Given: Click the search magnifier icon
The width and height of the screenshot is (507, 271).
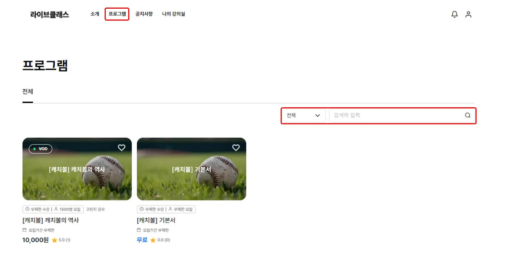Looking at the screenshot, I should [x=468, y=115].
